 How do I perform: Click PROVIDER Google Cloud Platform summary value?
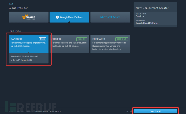click(147, 23)
